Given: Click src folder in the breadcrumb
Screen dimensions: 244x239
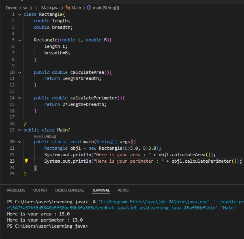Looking at the screenshot, I should pos(26,8).
